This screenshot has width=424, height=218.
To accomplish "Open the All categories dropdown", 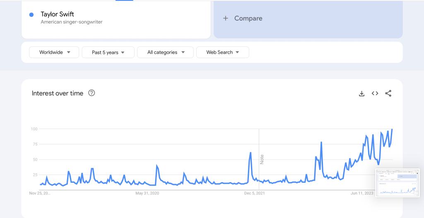I will click(165, 53).
